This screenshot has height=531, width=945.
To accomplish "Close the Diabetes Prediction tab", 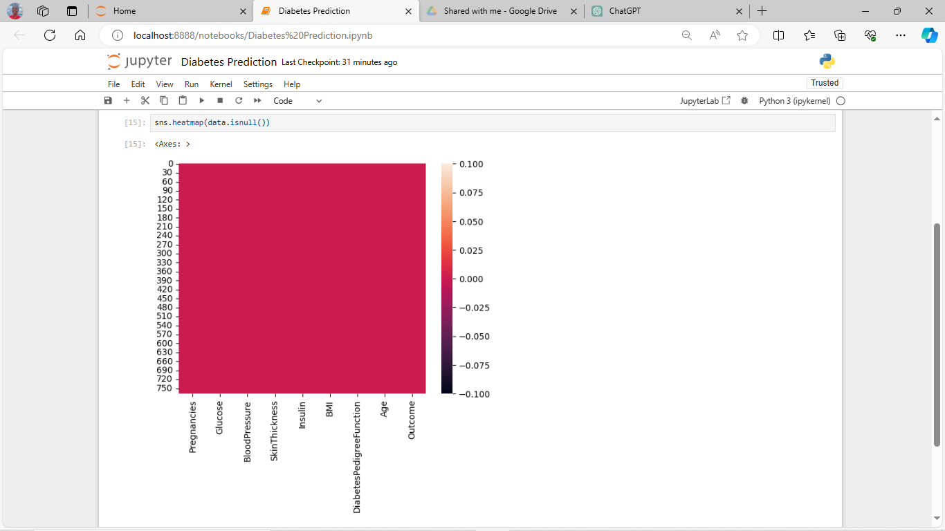I will (408, 11).
